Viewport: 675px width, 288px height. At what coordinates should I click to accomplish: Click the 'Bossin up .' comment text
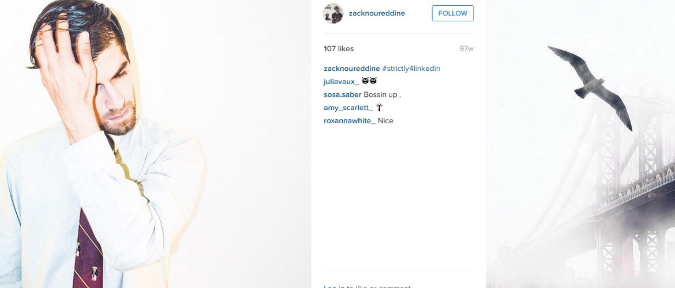click(x=382, y=94)
